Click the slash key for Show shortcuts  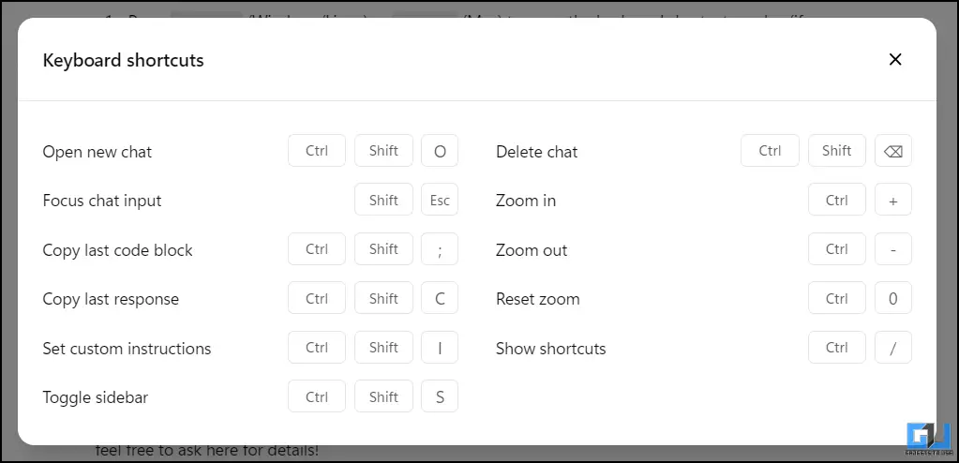pyautogui.click(x=893, y=348)
